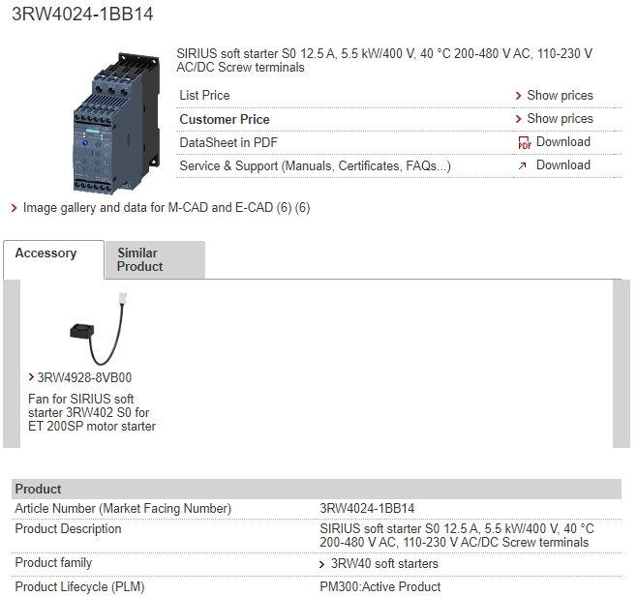Click the Customer Price label
The image size is (637, 596).
tap(225, 119)
